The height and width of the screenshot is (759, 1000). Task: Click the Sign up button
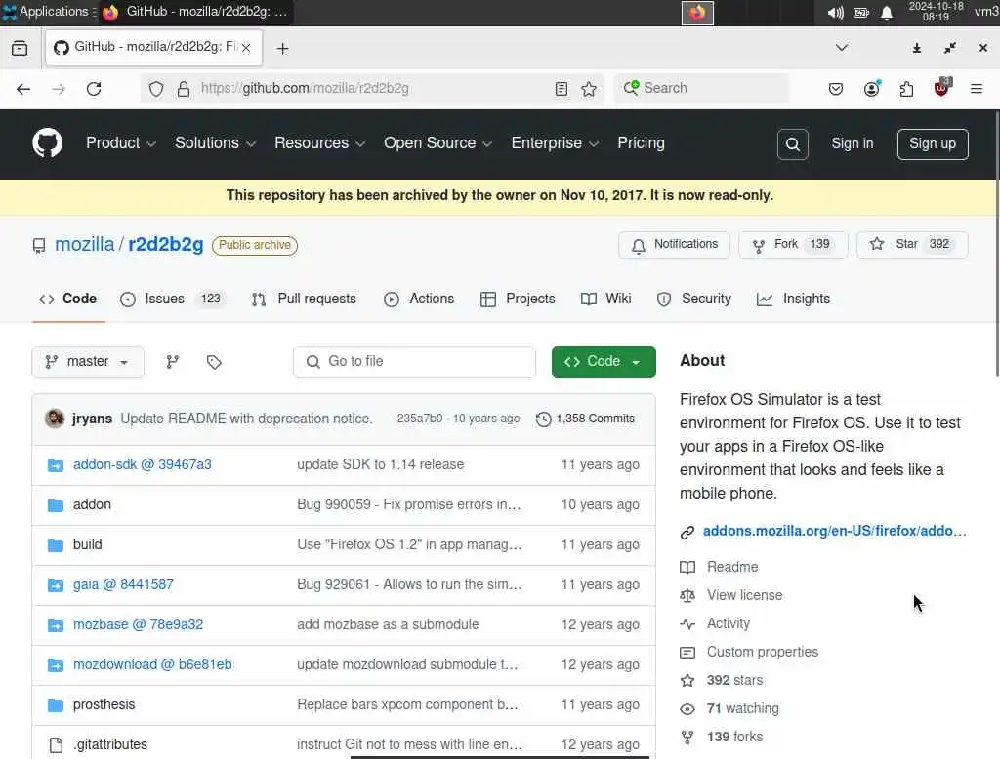933,144
